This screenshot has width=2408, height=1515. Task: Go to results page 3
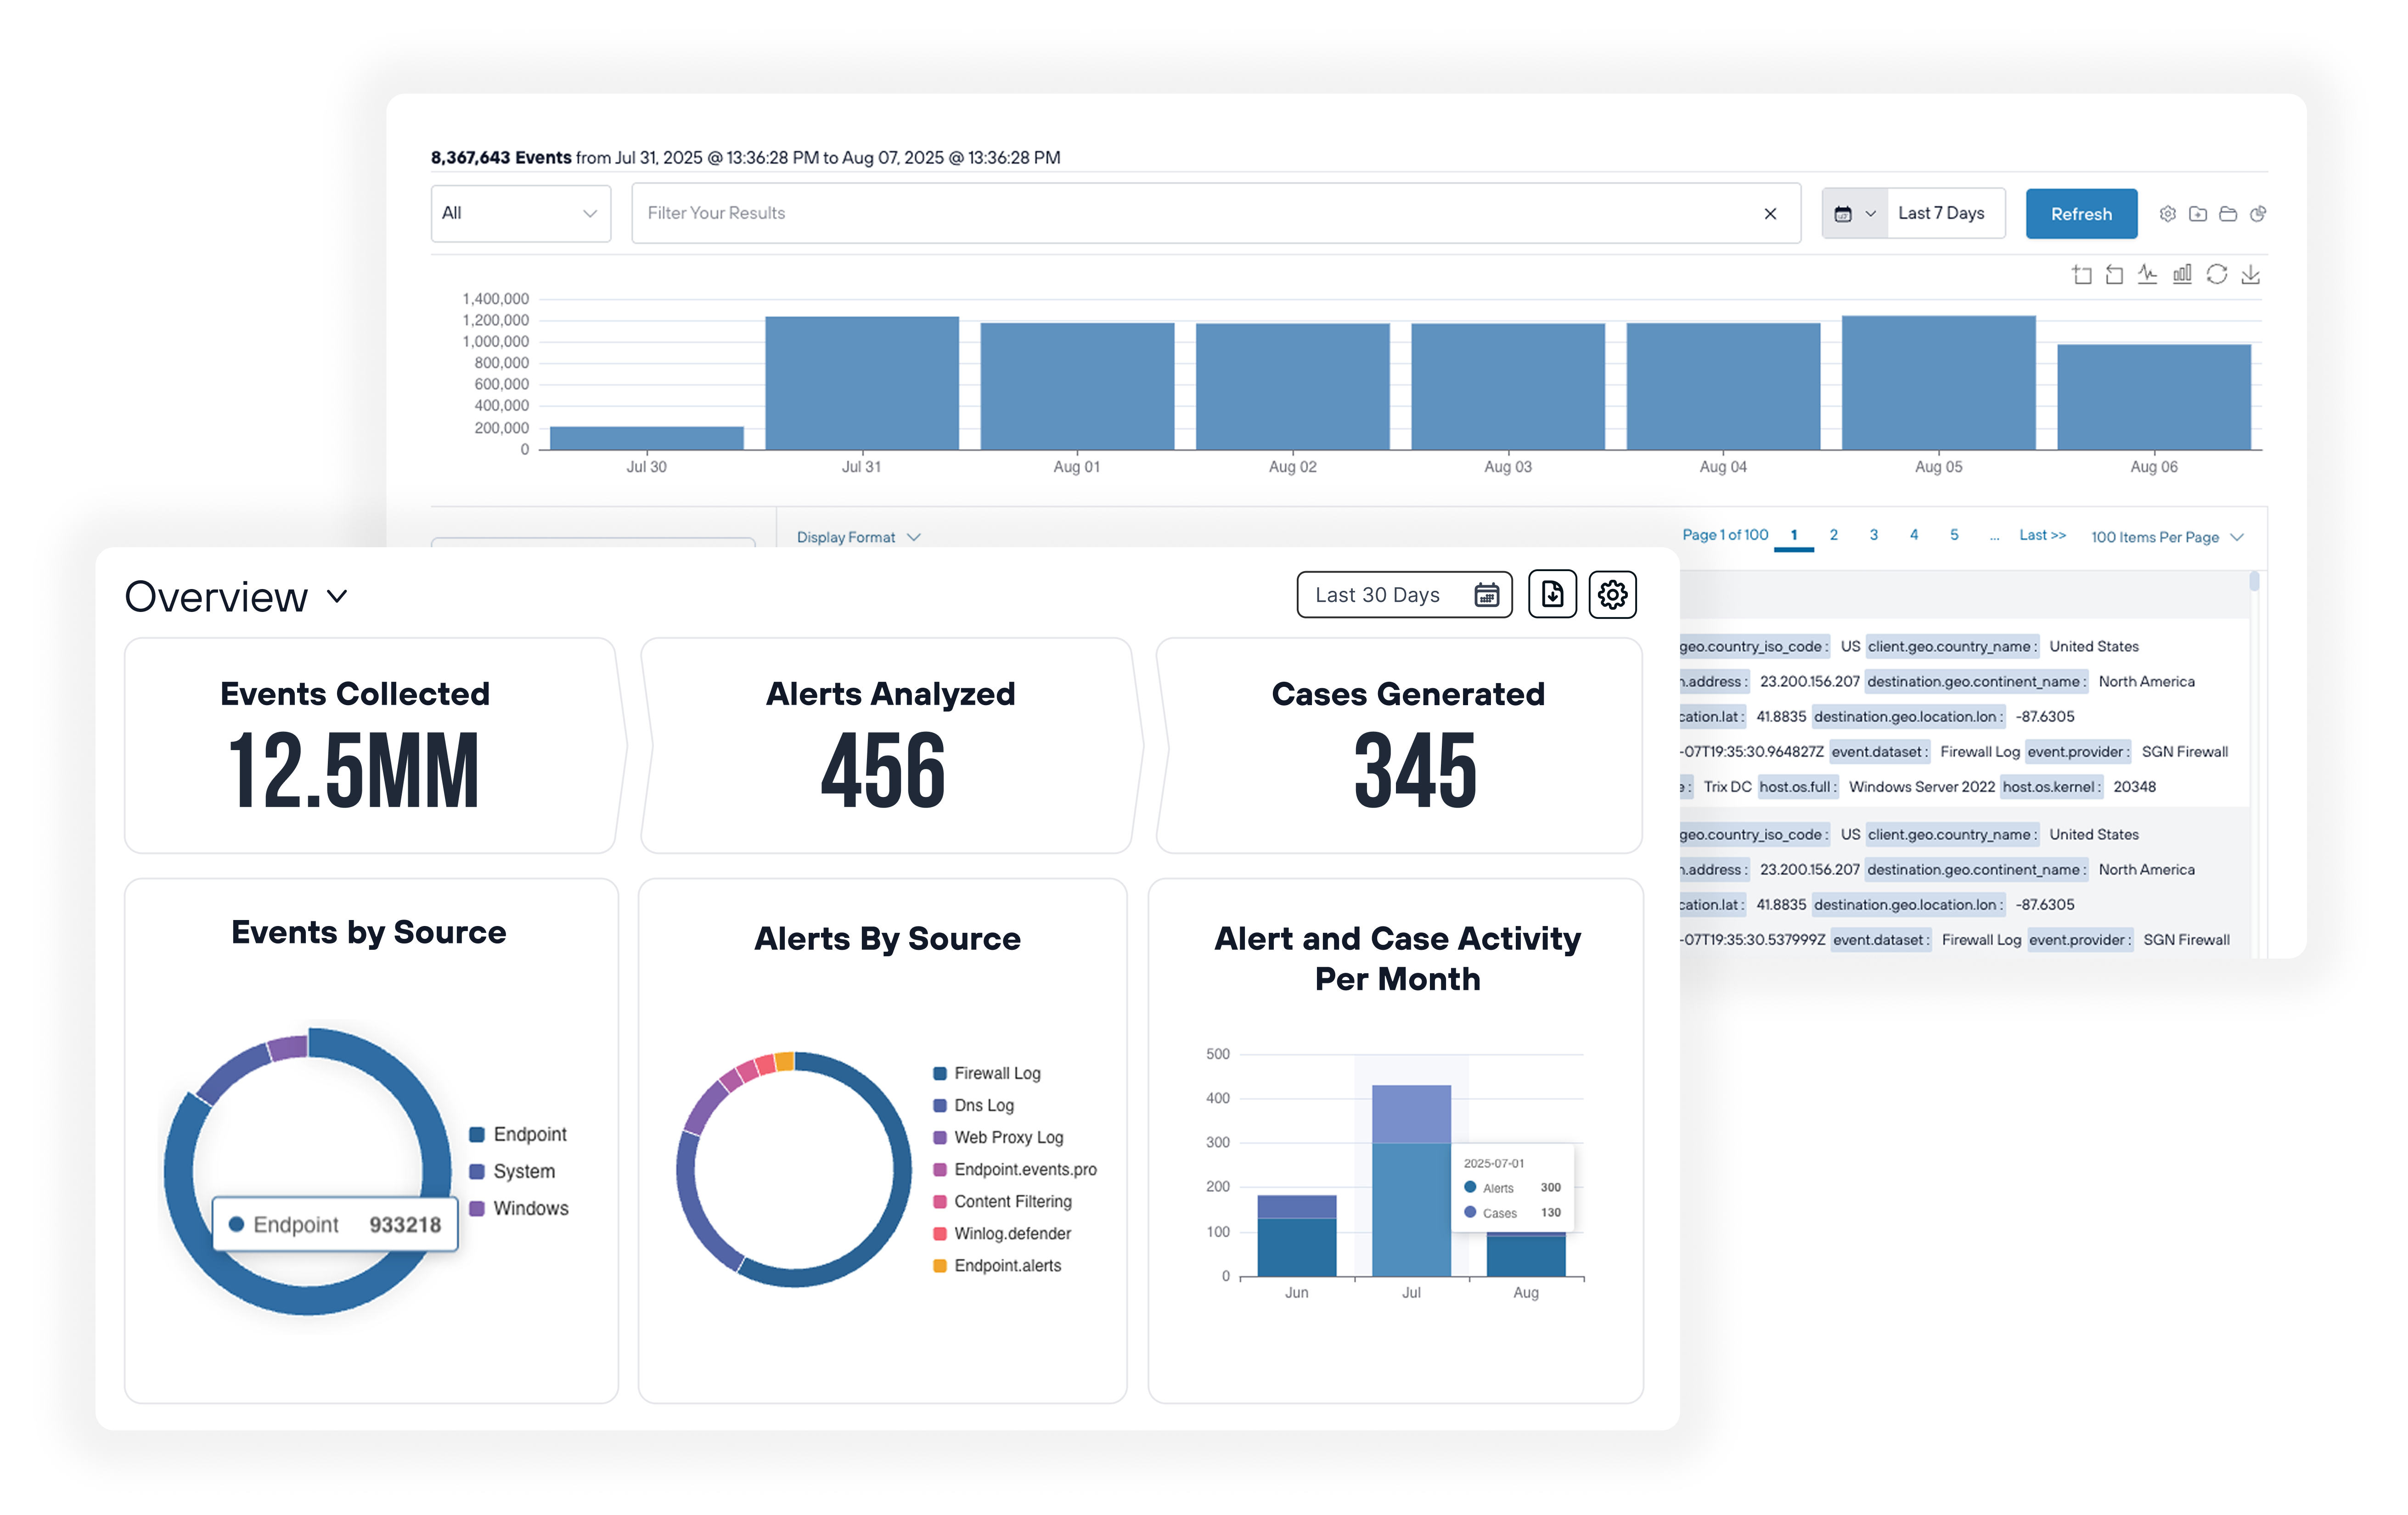tap(1873, 535)
